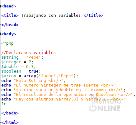Screen dimensions: 136x125
Task: Collapse the body tag fold marker
Action: click(0, 34)
